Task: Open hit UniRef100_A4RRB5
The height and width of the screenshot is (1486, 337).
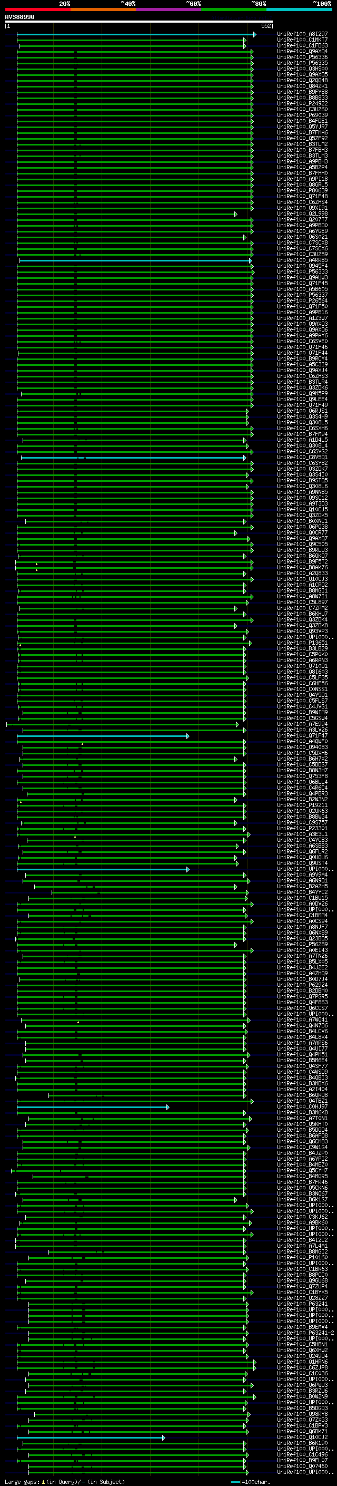Action: [302, 260]
